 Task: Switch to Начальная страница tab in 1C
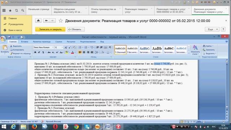pyautogui.click(x=39, y=9)
